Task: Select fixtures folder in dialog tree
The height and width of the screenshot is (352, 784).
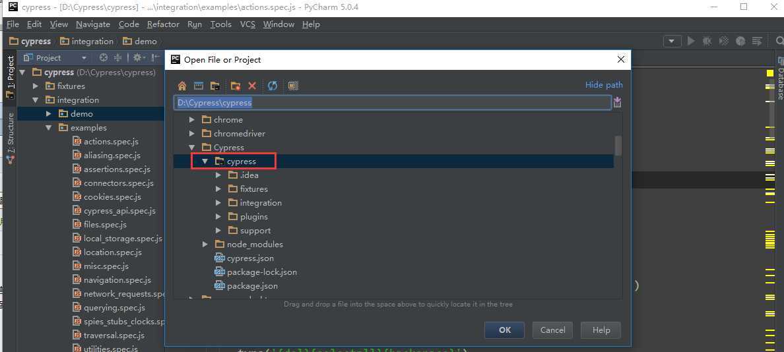Action: click(248, 189)
